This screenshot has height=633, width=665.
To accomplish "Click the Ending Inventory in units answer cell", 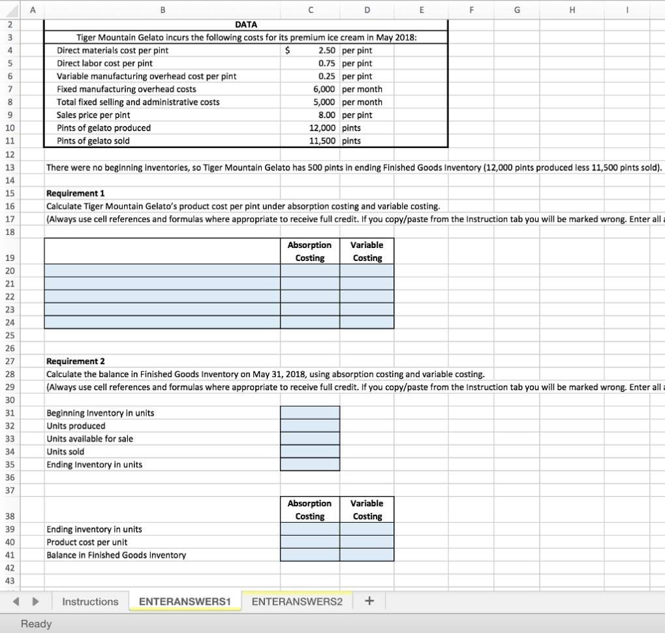I will 309,464.
